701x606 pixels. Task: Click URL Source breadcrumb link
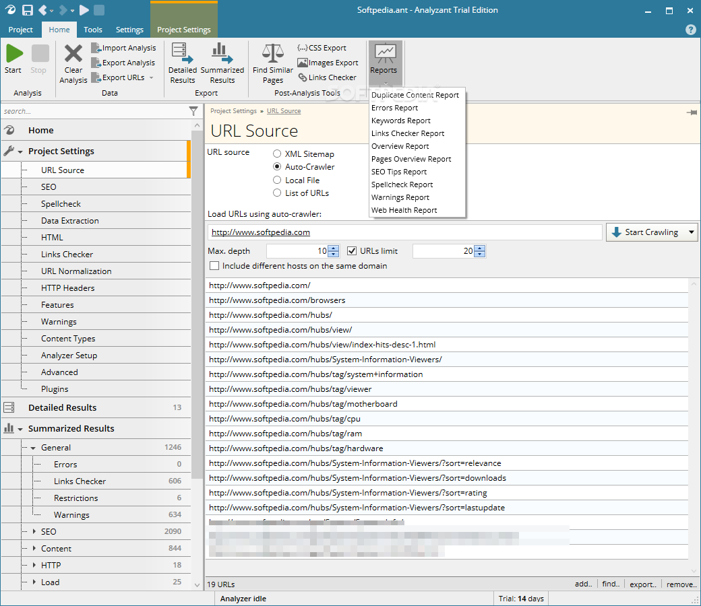point(284,110)
